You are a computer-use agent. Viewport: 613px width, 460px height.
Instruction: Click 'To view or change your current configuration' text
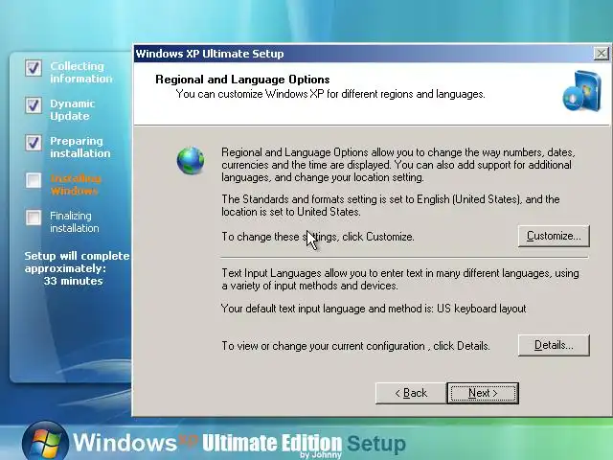(355, 346)
